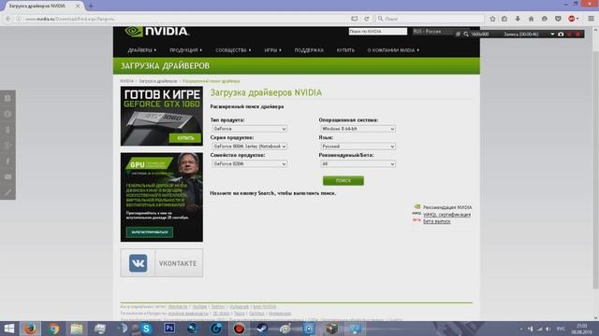Viewport: 599px width, 336px height.
Task: Click the 'Загрузка драйверов' breadcrumb link
Action: 158,81
